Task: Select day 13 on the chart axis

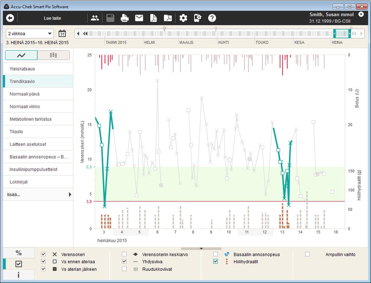Action: [x=282, y=232]
